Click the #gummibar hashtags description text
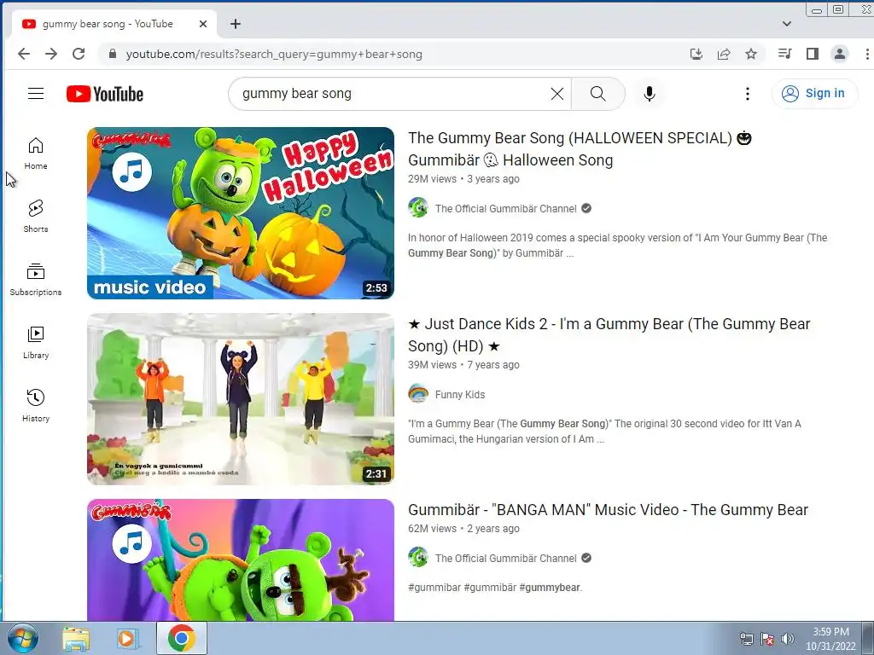This screenshot has height=655, width=874. [x=495, y=587]
